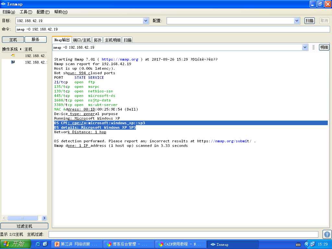This screenshot has width=332, height=249.
Task: Click the 139/tcp netbios-ssn port line
Action: click(x=84, y=91)
